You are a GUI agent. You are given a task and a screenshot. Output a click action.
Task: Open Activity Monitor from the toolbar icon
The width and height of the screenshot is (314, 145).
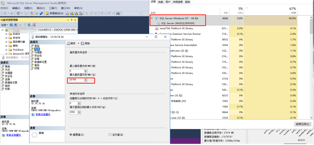coord(118,13)
